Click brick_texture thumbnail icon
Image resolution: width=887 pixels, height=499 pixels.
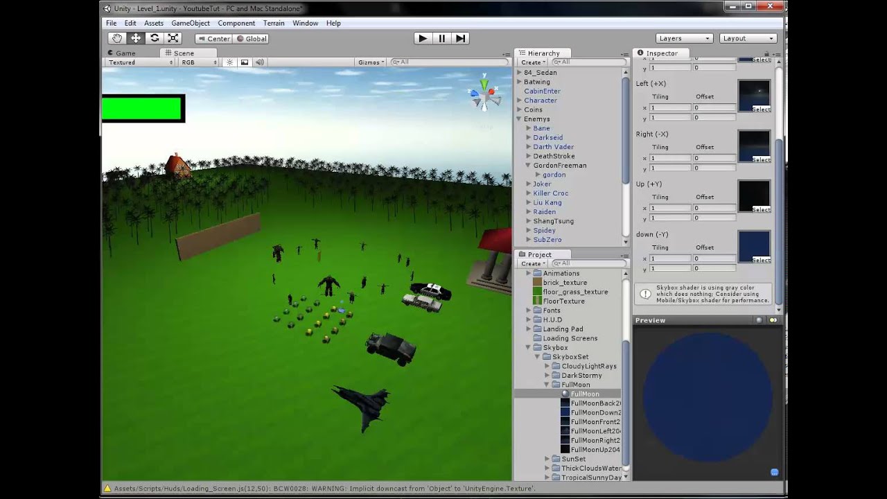point(537,283)
